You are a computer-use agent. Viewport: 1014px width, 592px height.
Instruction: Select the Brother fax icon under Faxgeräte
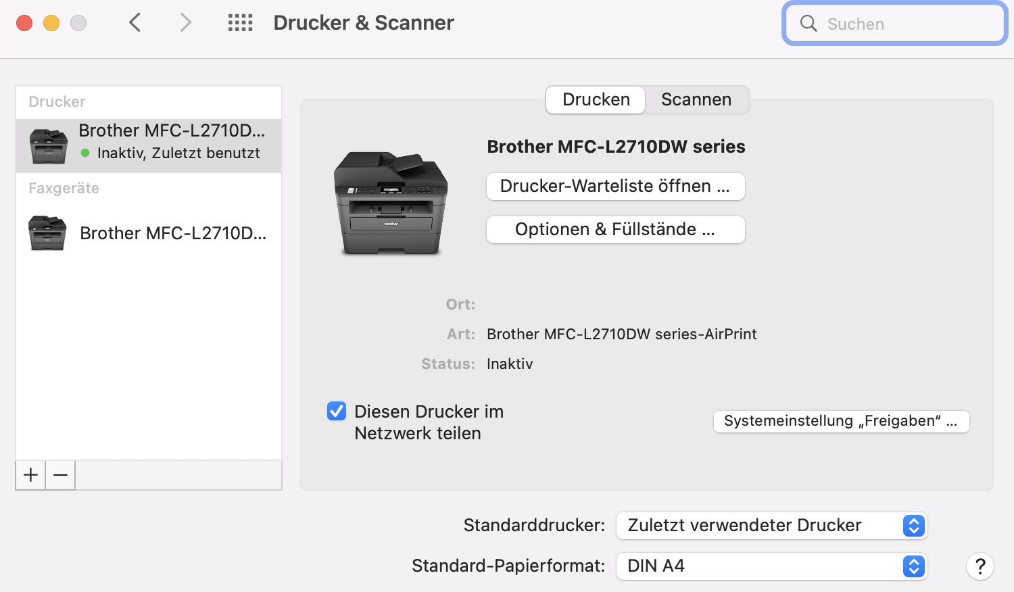pos(47,233)
